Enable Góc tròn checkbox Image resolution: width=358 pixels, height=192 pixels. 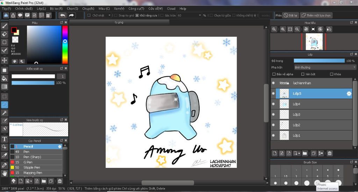(162, 15)
